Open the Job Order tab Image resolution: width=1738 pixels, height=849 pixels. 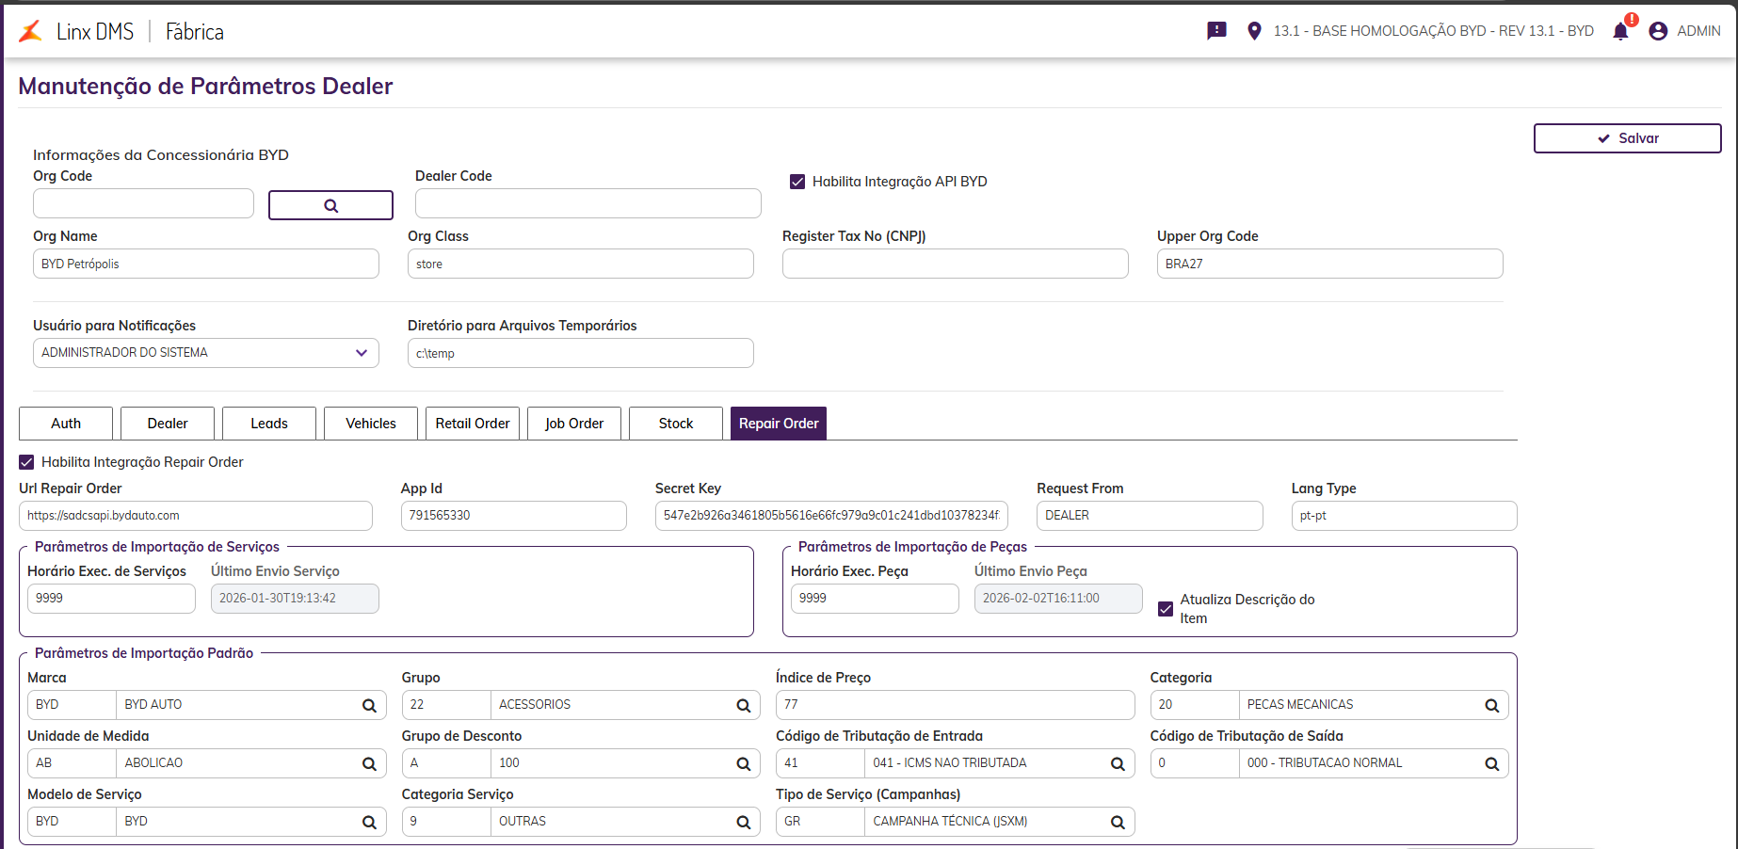[574, 424]
